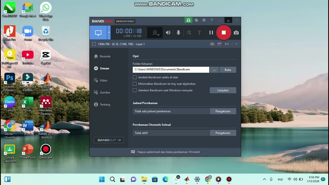This screenshot has width=329, height=185.
Task: Open WhatsApp Web desktop icon
Action: pyautogui.click(x=46, y=12)
